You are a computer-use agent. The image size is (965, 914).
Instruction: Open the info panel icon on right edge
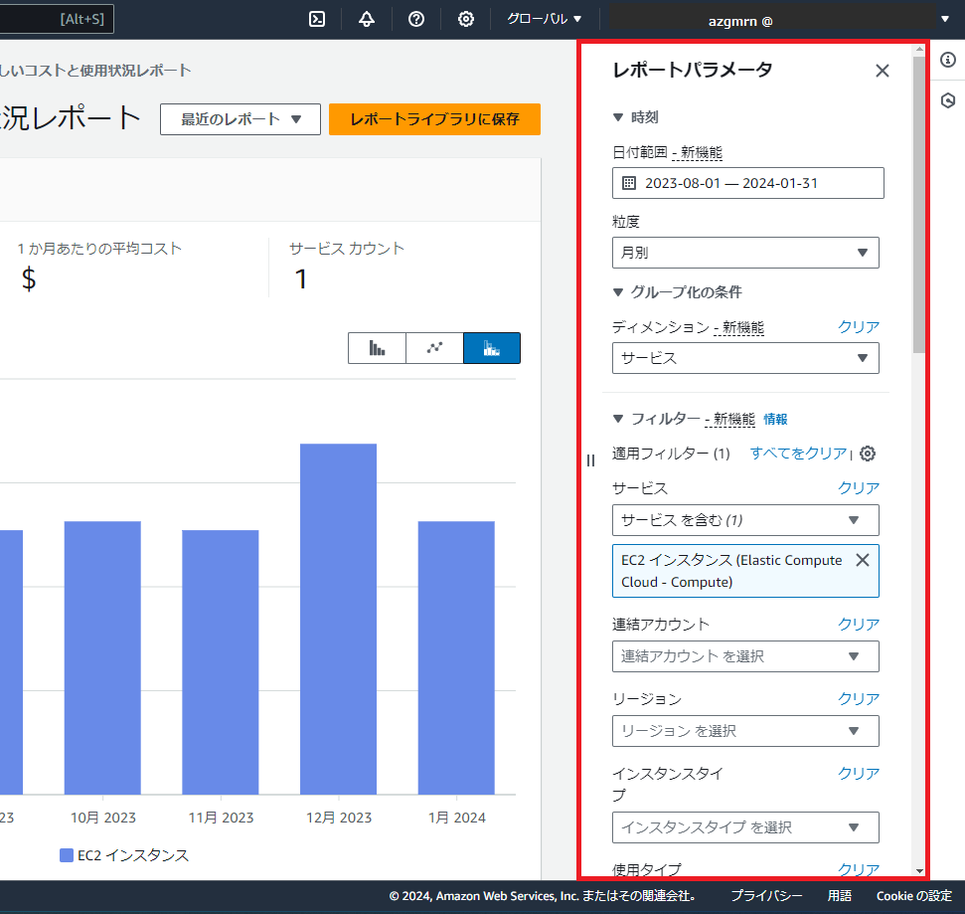(x=947, y=60)
